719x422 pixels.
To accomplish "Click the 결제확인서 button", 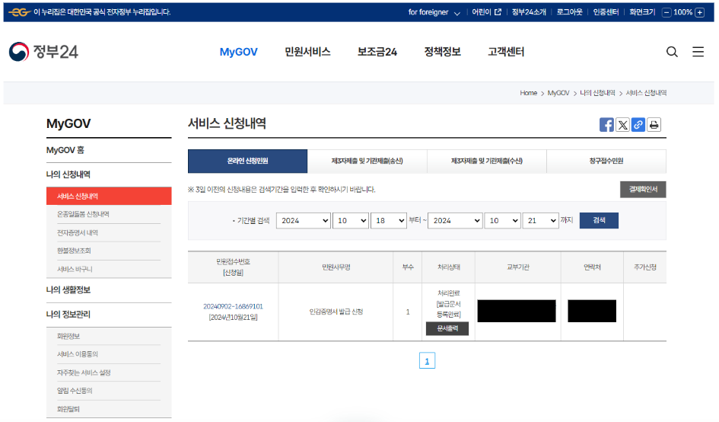I will (643, 189).
